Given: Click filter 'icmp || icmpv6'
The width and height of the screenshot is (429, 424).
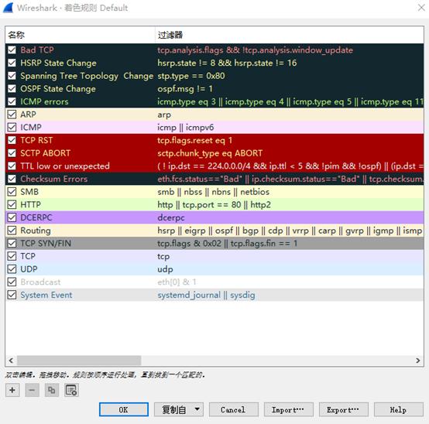Looking at the screenshot, I should click(186, 127).
